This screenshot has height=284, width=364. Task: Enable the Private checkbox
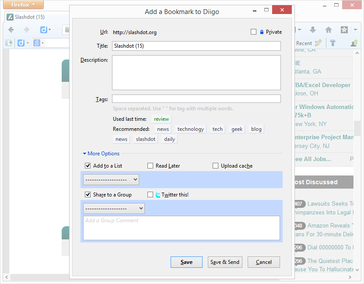point(253,32)
